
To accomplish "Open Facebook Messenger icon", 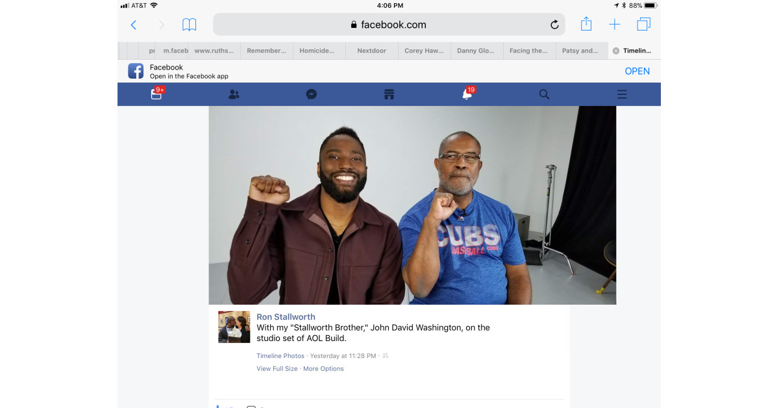I will 312,94.
